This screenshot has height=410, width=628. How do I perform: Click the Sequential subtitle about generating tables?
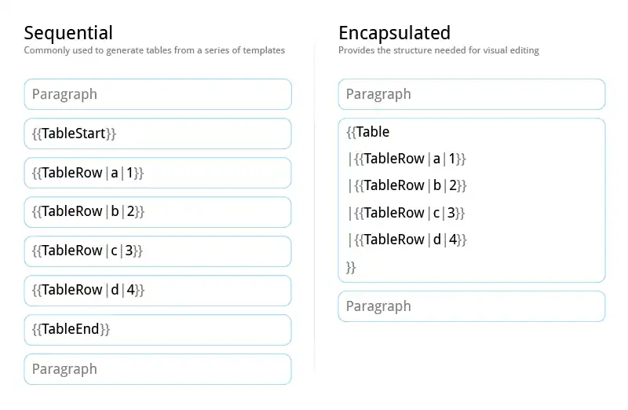pyautogui.click(x=154, y=50)
